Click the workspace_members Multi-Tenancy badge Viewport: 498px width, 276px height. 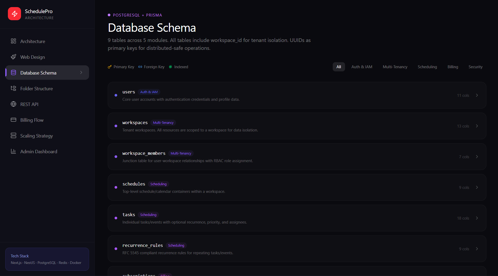point(181,153)
